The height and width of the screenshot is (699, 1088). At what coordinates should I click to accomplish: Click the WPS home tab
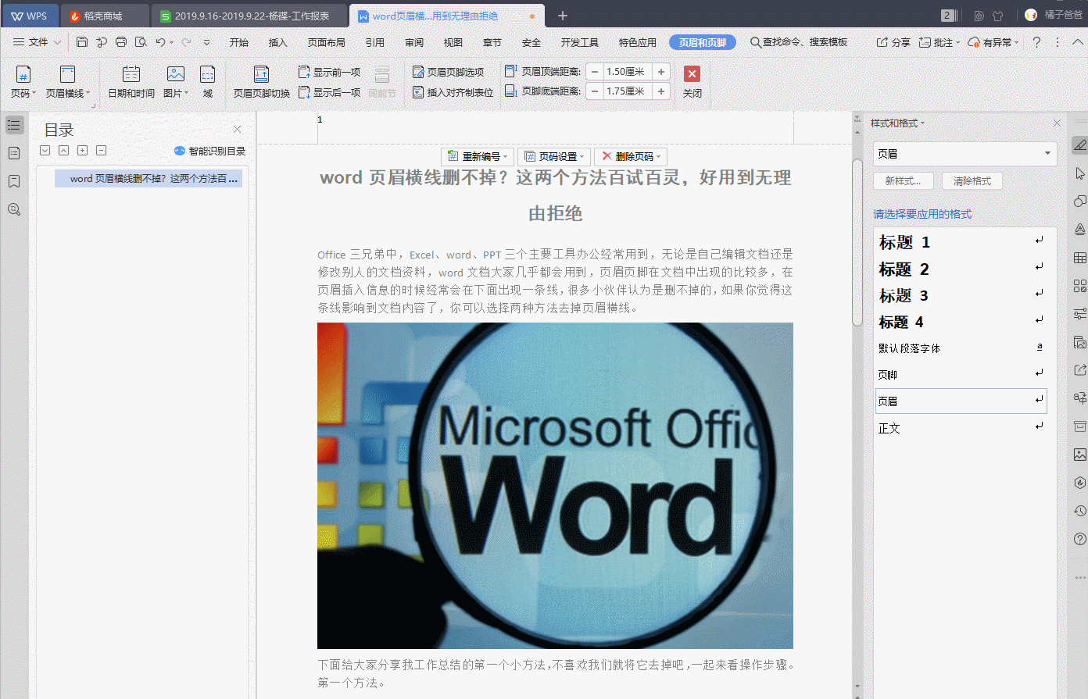click(x=30, y=16)
